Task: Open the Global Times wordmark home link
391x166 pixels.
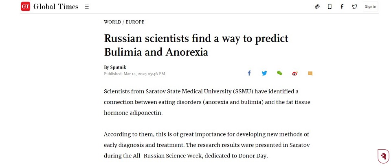Action: click(x=56, y=7)
